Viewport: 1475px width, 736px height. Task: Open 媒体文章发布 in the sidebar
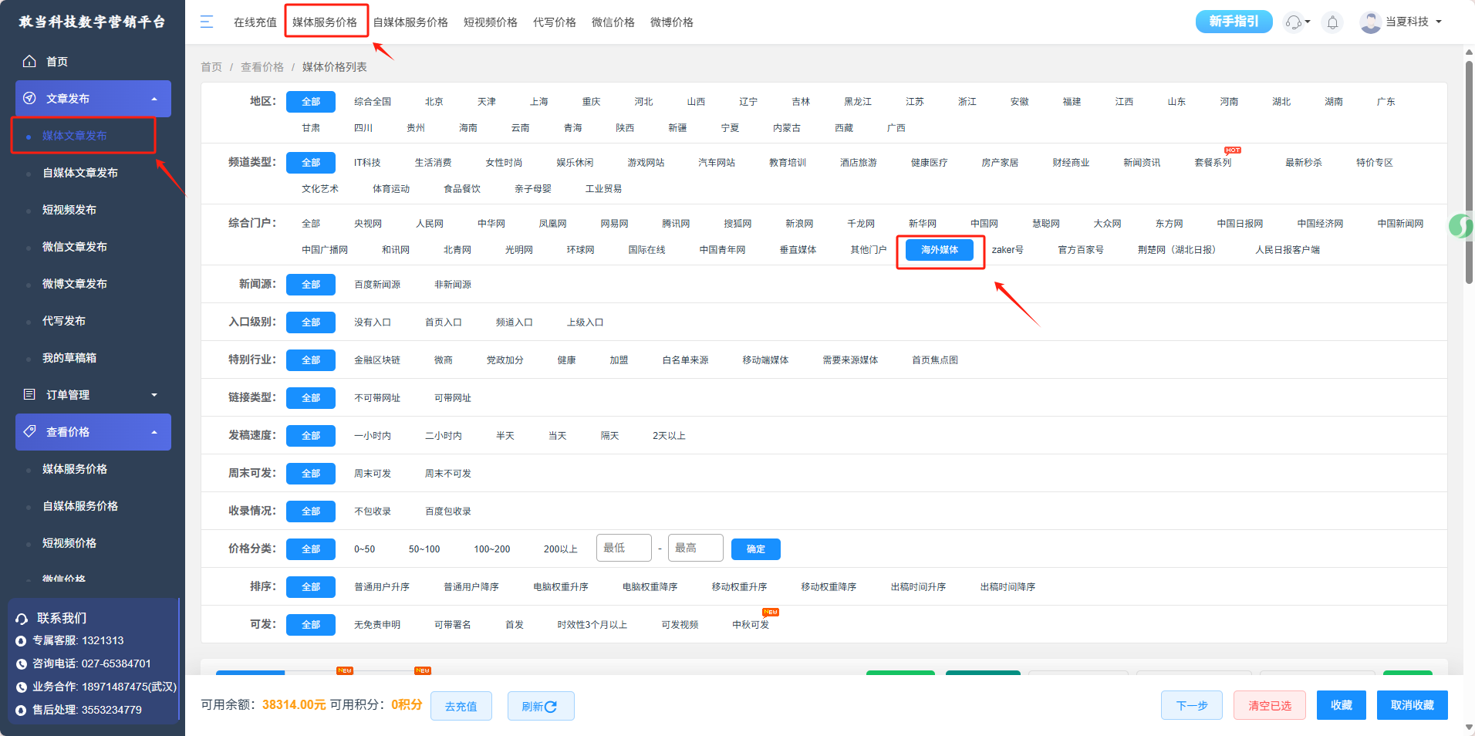75,136
